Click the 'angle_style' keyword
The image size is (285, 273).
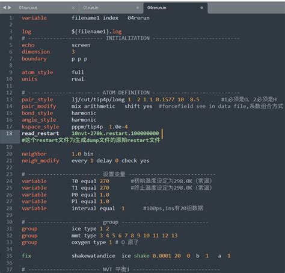click(x=39, y=120)
